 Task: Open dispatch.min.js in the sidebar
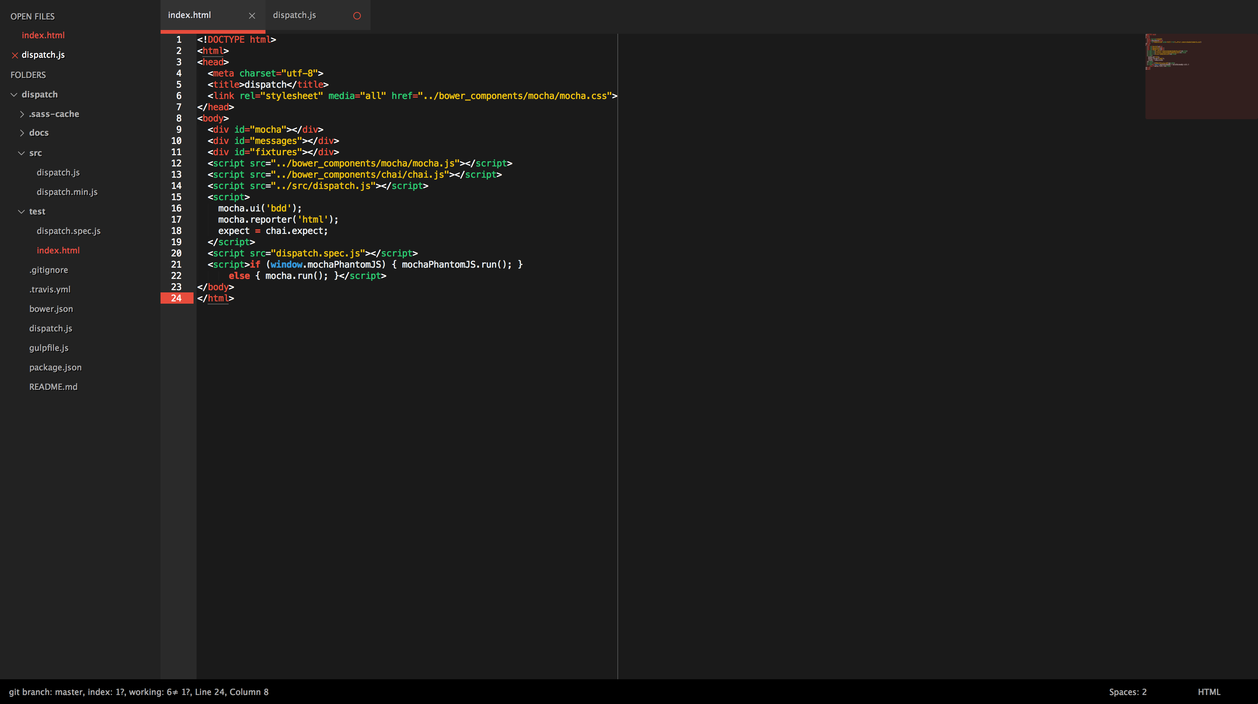click(x=67, y=192)
